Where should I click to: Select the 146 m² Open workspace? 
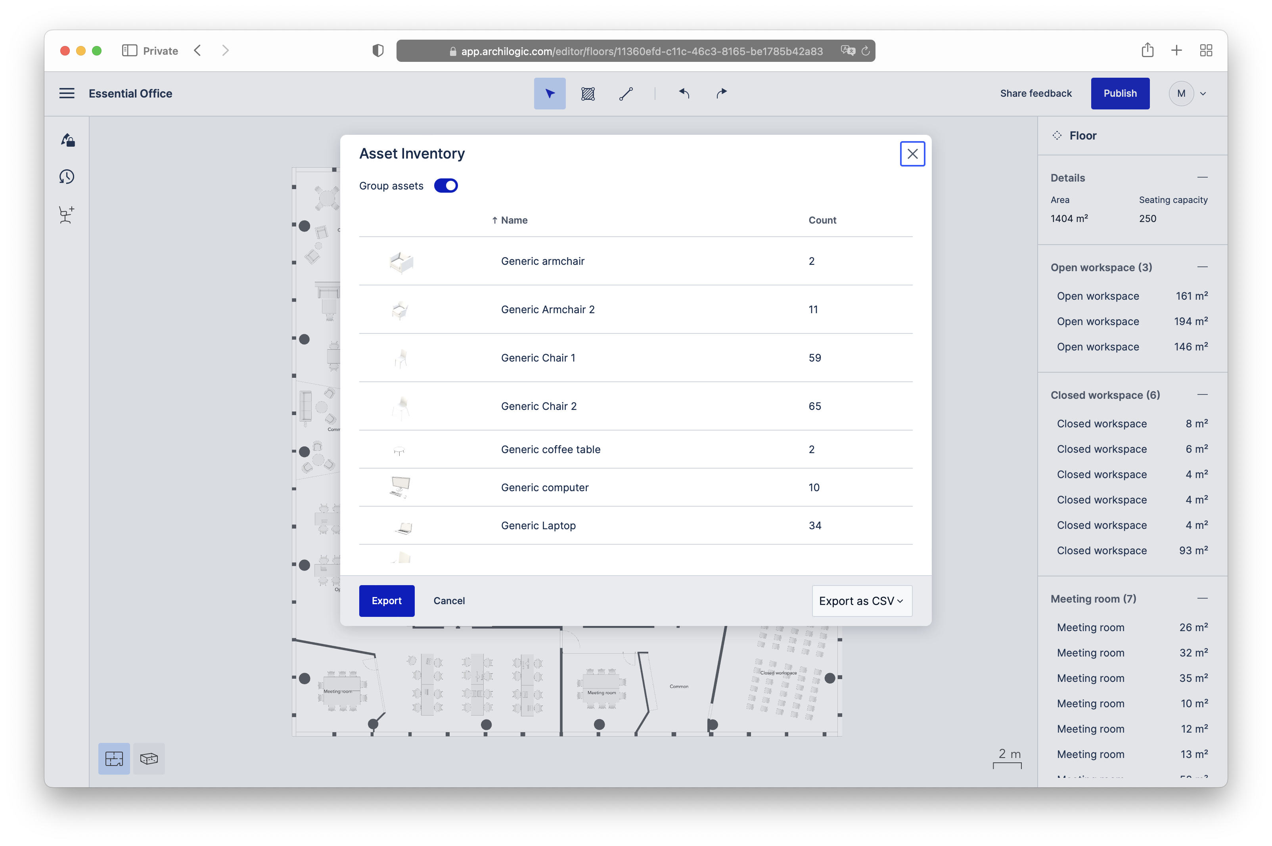pyautogui.click(x=1132, y=347)
